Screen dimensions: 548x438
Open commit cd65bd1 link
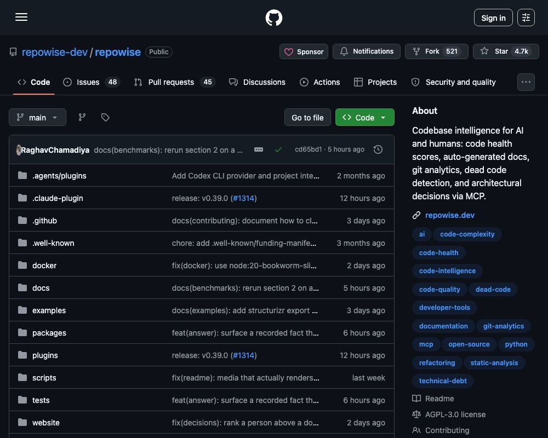click(308, 149)
